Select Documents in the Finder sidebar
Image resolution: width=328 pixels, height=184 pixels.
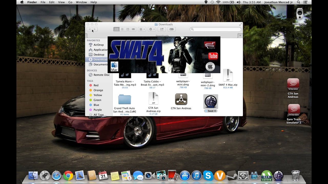(99, 64)
